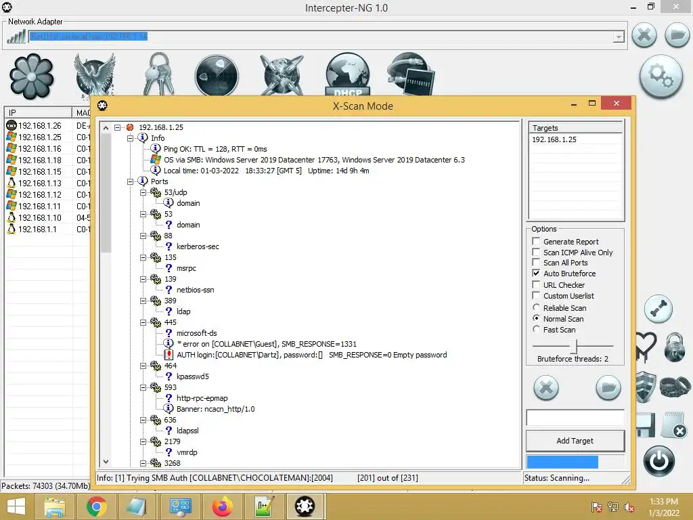
Task: Click the bone X-Scan icon on right sidebar
Action: (658, 309)
